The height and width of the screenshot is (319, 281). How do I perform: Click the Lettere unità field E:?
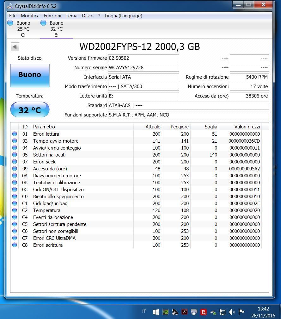coord(144,96)
